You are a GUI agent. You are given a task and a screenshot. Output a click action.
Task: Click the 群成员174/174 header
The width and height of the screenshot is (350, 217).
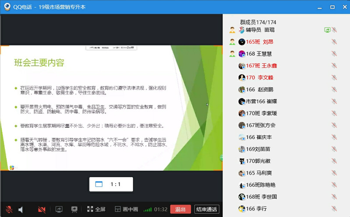coord(258,22)
